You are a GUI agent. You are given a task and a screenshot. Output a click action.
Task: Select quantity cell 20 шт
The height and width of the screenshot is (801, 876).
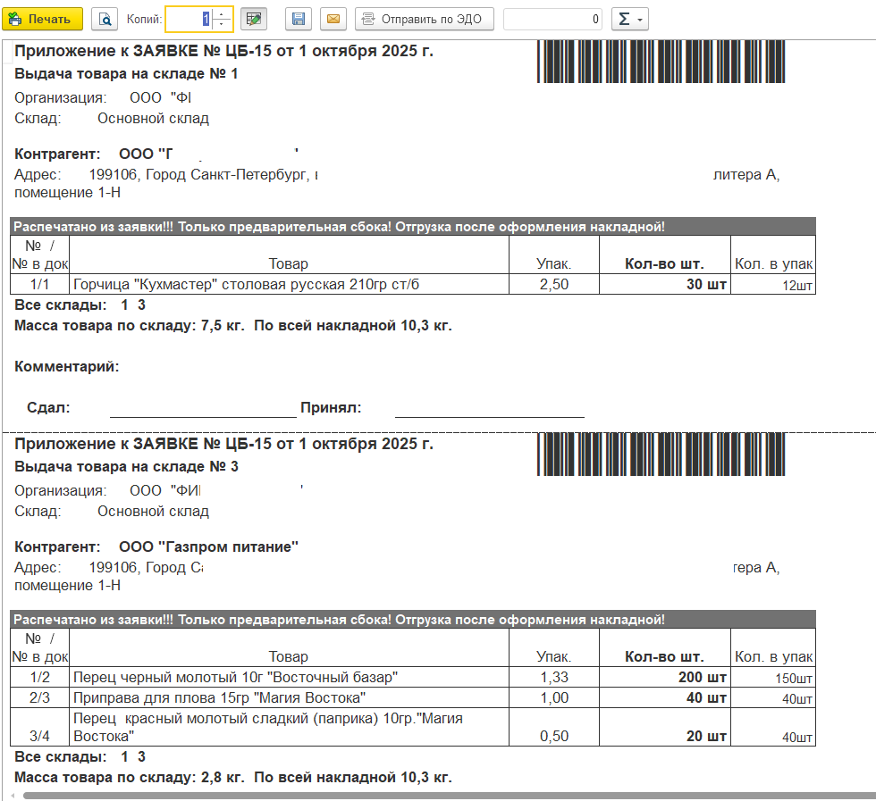point(665,727)
